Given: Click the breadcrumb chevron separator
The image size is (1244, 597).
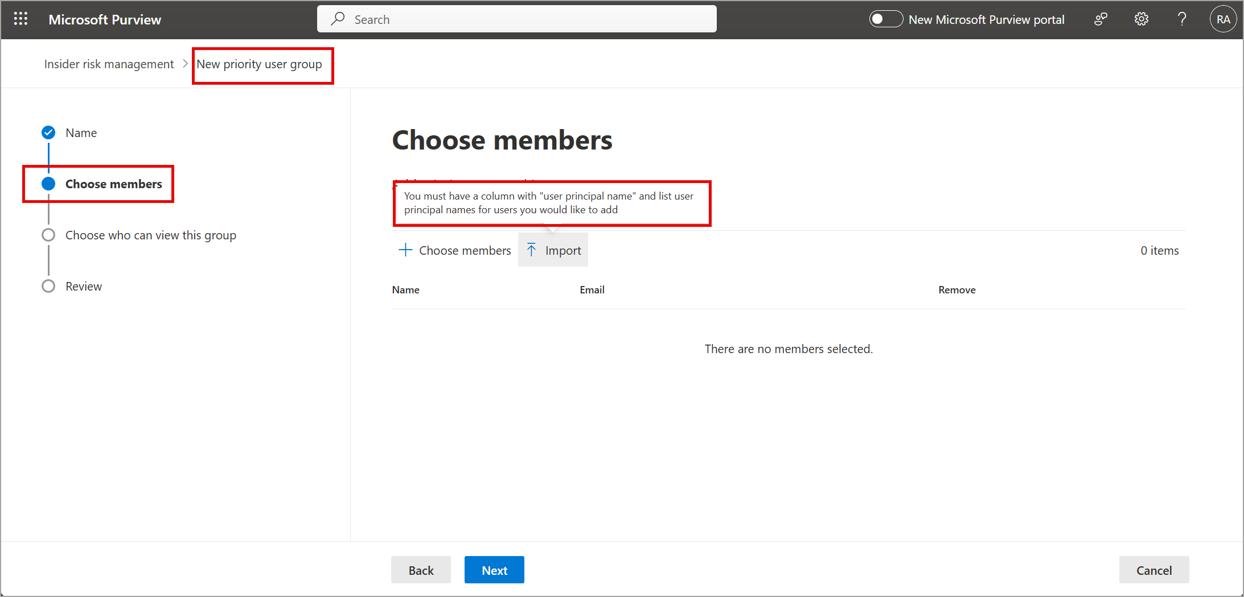Looking at the screenshot, I should (185, 64).
